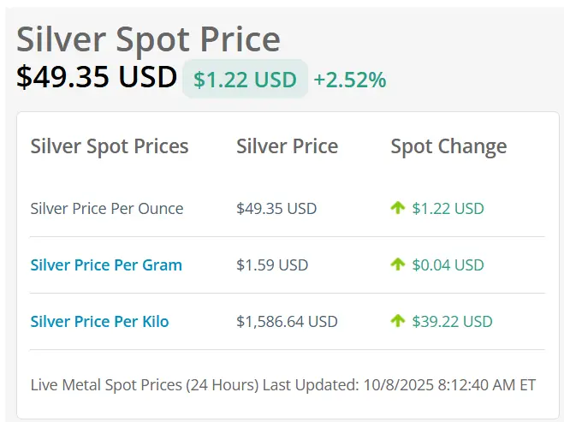Click the $49.35 USD per-ounce table value
The width and height of the screenshot is (564, 422).
276,208
